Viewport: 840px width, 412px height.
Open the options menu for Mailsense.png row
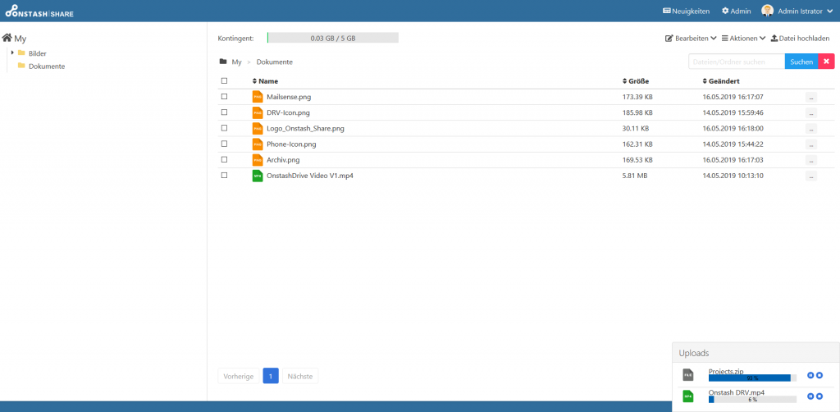tap(811, 98)
